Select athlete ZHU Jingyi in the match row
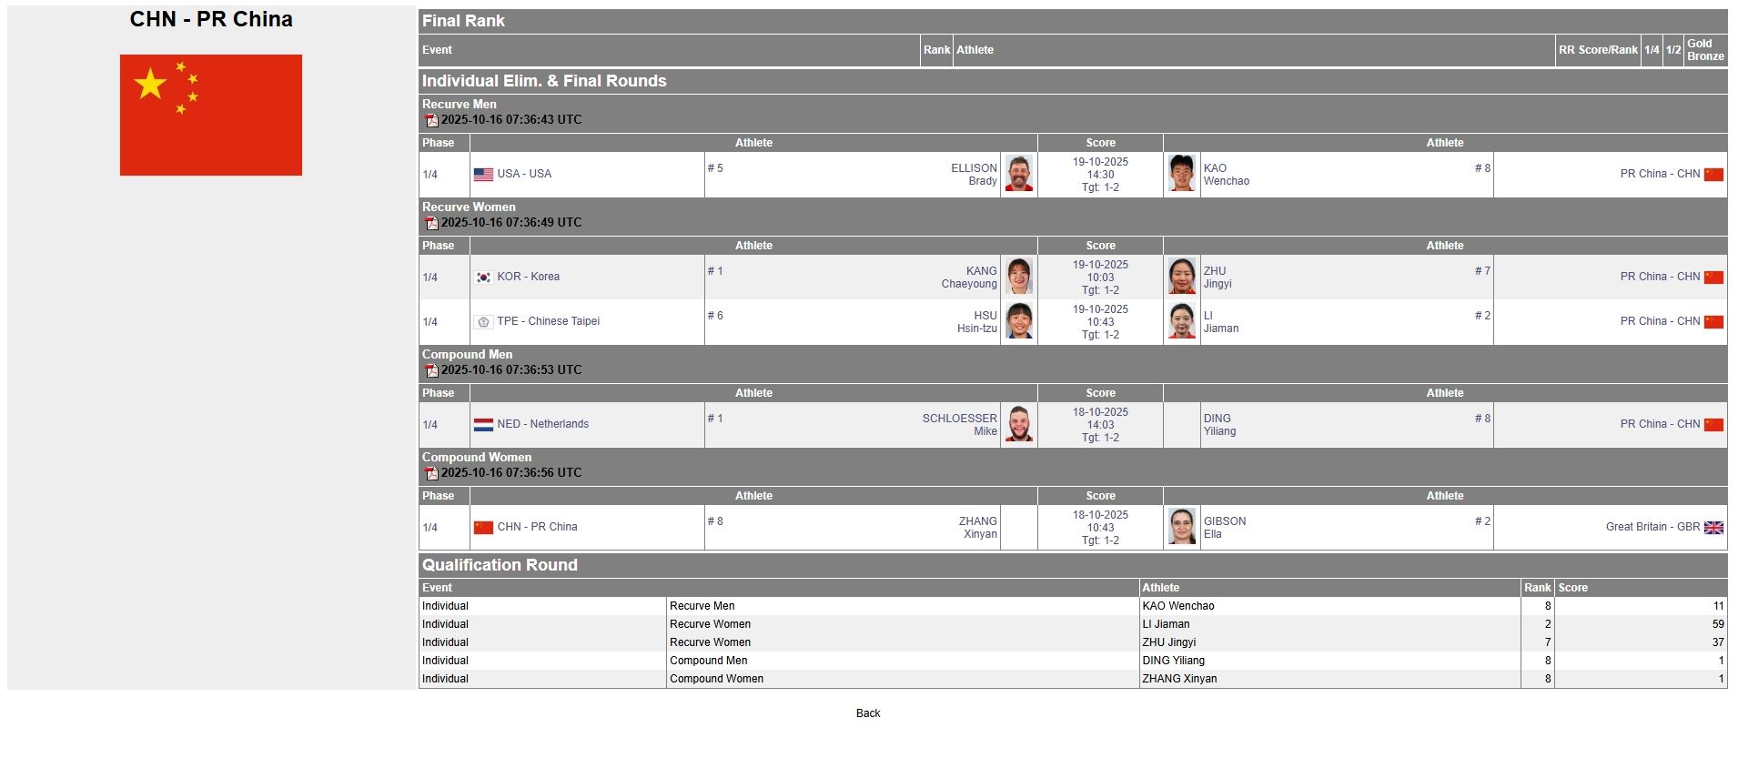Viewport: 1738px width, 768px height. [x=1218, y=278]
